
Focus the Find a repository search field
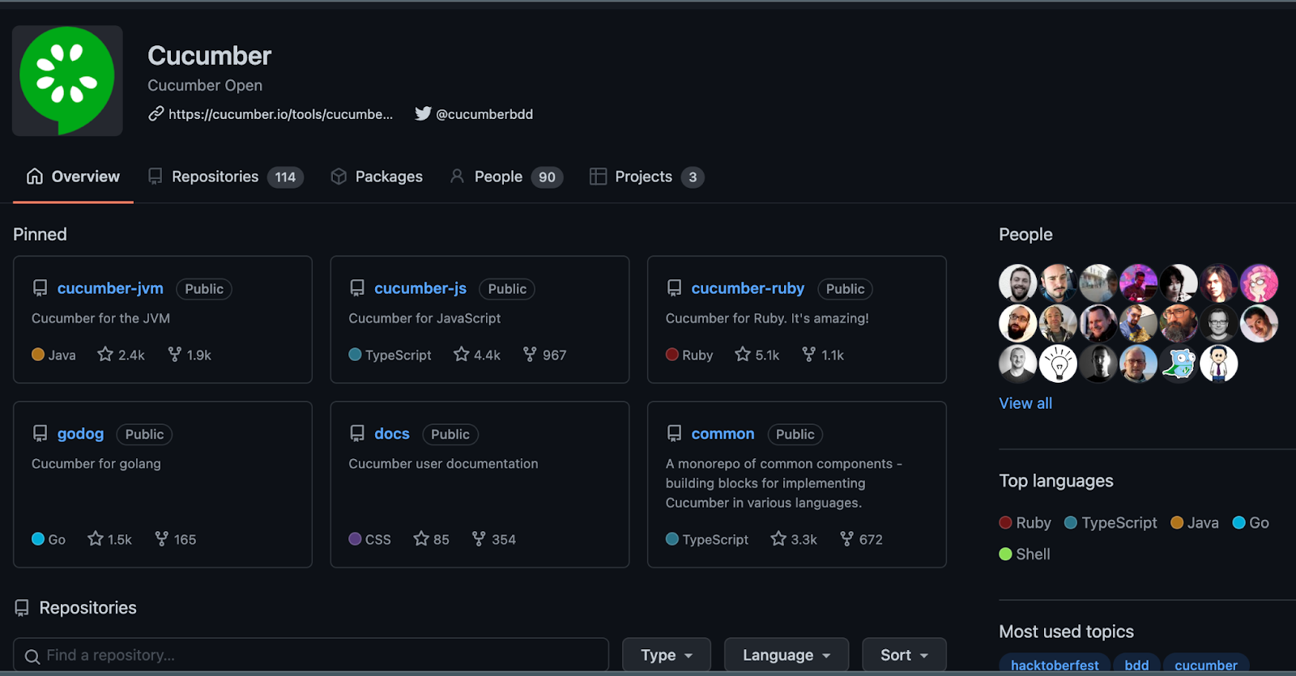click(x=311, y=655)
